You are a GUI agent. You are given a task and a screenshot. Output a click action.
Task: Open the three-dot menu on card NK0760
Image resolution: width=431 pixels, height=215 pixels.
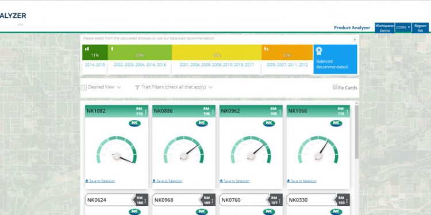(280, 201)
